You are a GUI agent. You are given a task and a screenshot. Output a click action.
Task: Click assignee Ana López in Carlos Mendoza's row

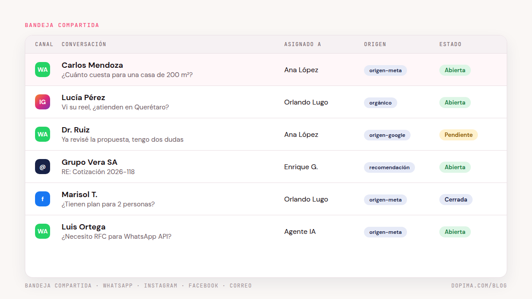point(301,70)
